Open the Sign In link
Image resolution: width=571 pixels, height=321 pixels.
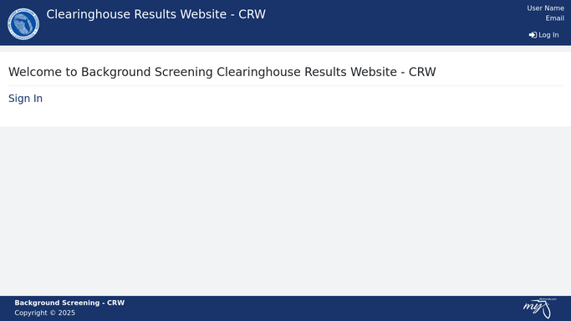point(25,99)
